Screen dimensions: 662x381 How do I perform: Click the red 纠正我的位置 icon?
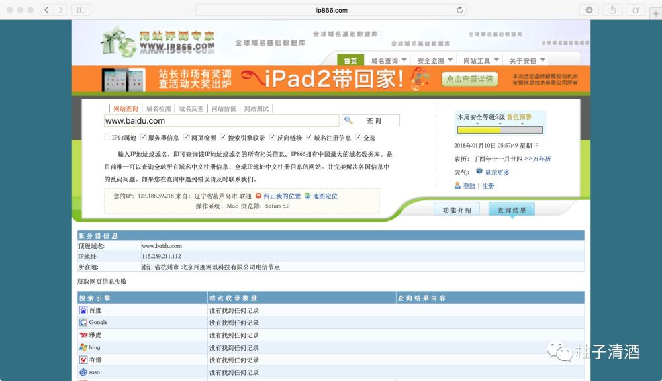(258, 196)
